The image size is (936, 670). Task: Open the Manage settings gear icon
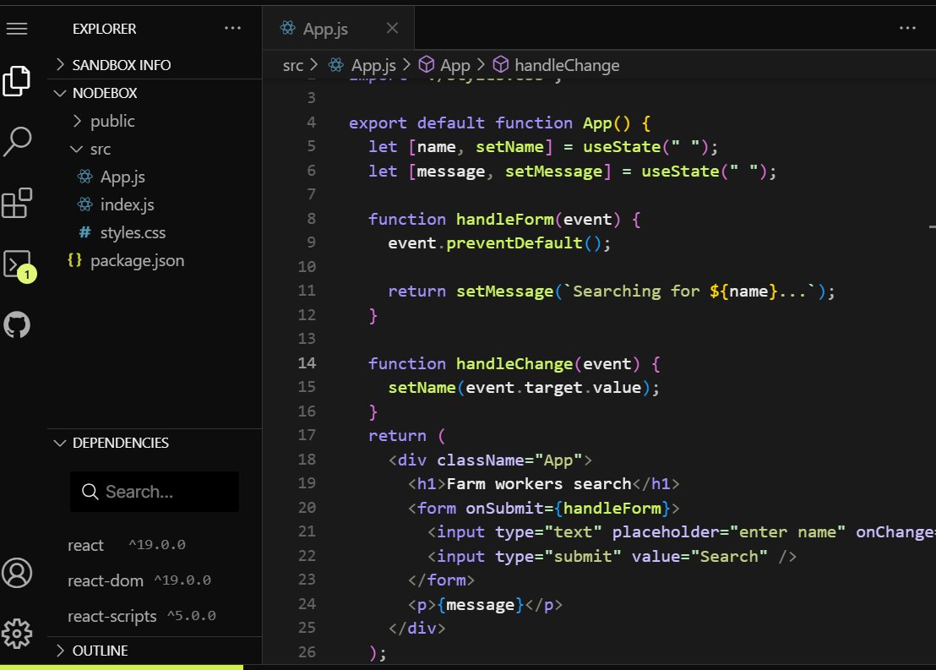[17, 634]
